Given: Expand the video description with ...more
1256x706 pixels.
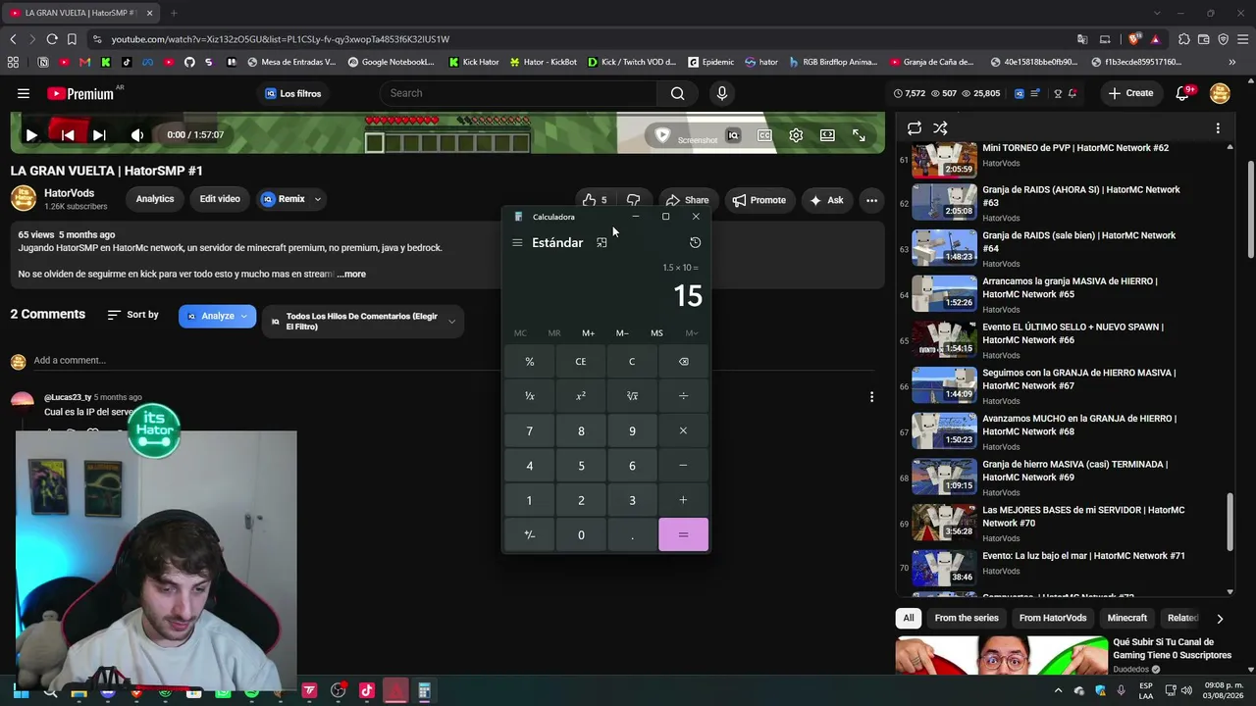Looking at the screenshot, I should (351, 275).
